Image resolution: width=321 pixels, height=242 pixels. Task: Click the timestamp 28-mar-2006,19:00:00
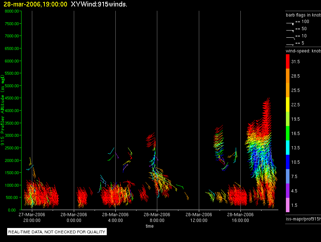tap(35, 4)
